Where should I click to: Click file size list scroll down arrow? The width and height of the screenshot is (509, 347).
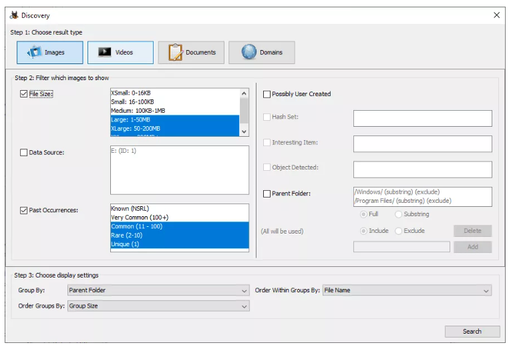point(244,131)
